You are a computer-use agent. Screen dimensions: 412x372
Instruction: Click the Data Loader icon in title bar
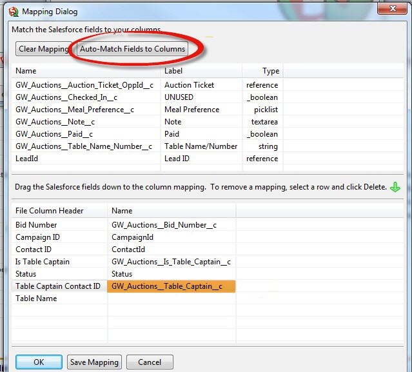14,12
